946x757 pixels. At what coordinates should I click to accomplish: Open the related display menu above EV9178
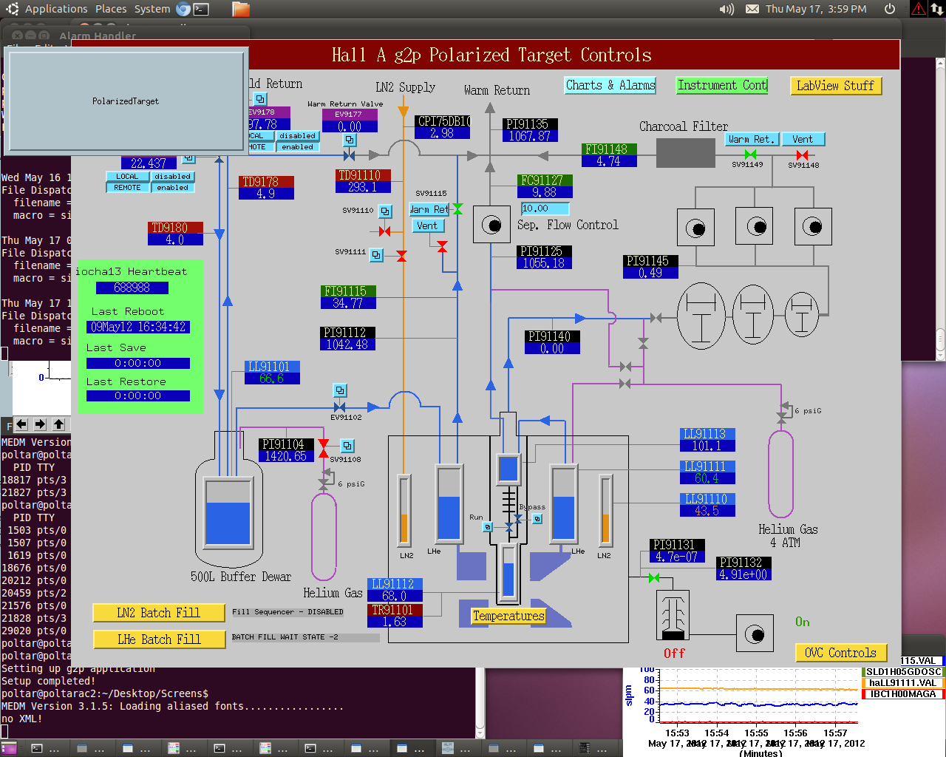tap(260, 98)
